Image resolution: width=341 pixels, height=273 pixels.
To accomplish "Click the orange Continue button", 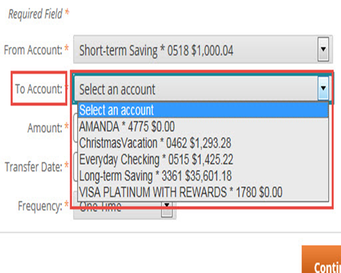I will click(x=321, y=259).
